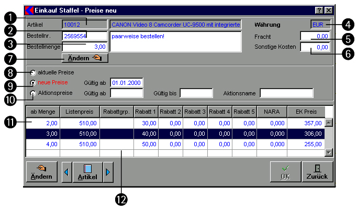This screenshot has height=208, width=357.
Task: Click Rabatt 1 value 50,00
Action: pos(146,144)
